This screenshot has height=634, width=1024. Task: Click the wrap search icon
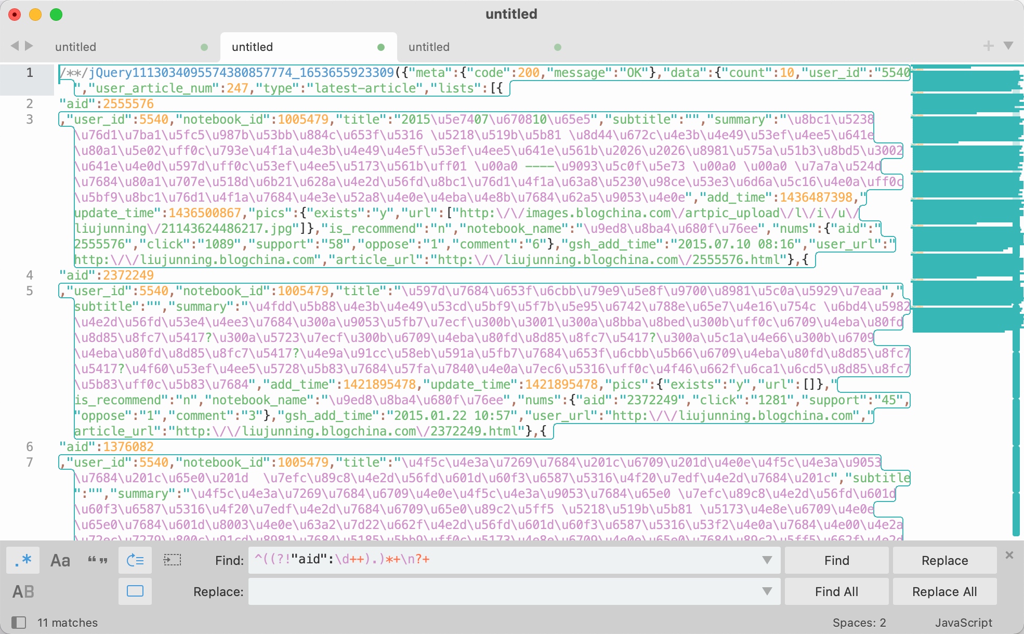(135, 560)
